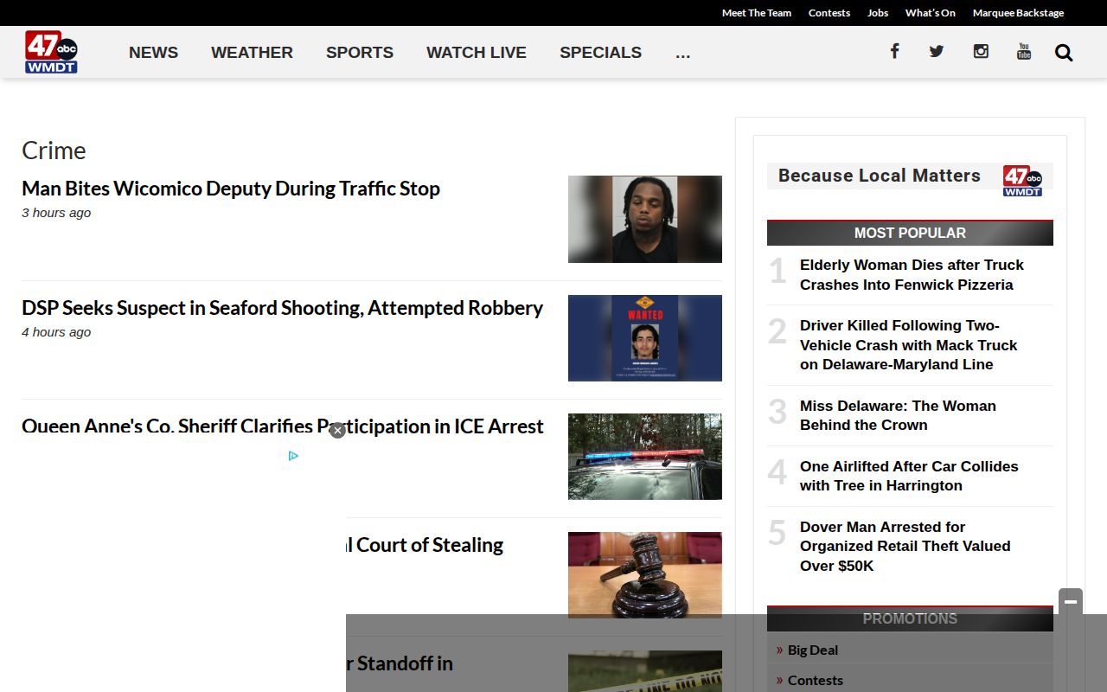The width and height of the screenshot is (1107, 692).
Task: Open Miss Delaware Woman Behind the Crown
Action: [x=898, y=415]
